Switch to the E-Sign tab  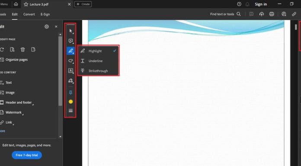[x=45, y=14]
